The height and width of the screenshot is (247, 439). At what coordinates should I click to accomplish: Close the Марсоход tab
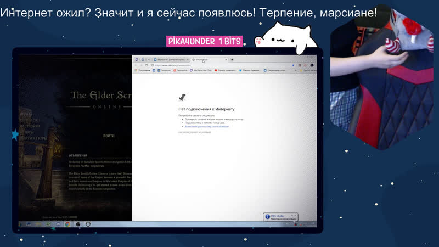tap(188, 60)
